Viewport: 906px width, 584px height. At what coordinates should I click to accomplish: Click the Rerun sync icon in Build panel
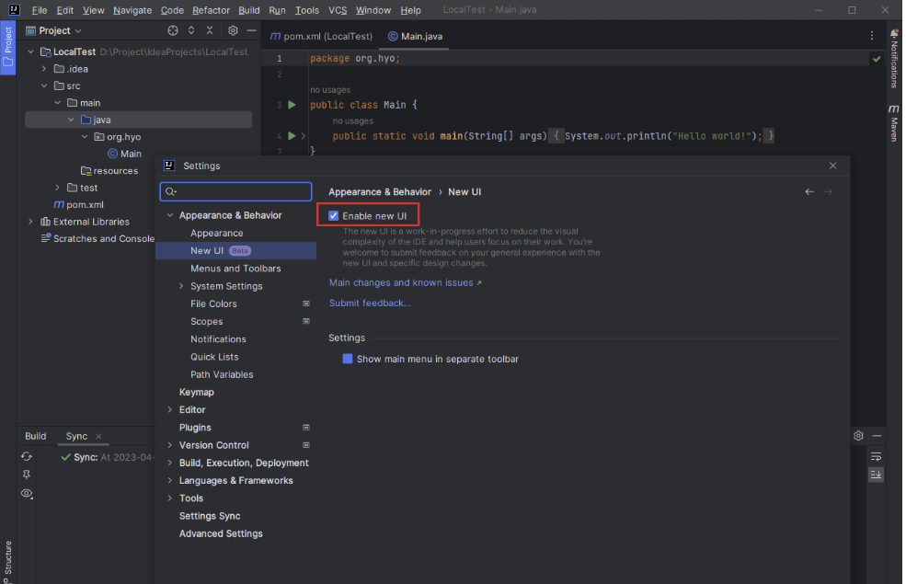[x=27, y=456]
